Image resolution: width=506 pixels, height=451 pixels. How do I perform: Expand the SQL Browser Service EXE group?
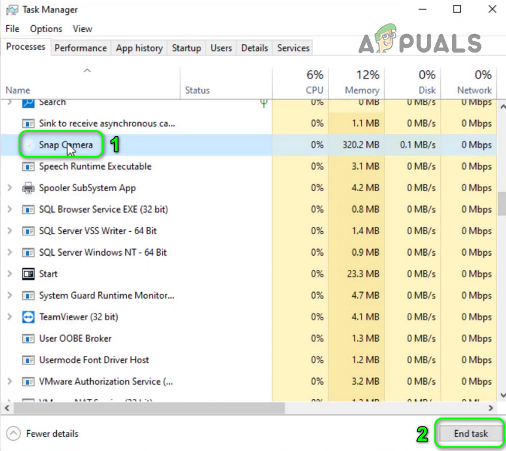coord(10,209)
